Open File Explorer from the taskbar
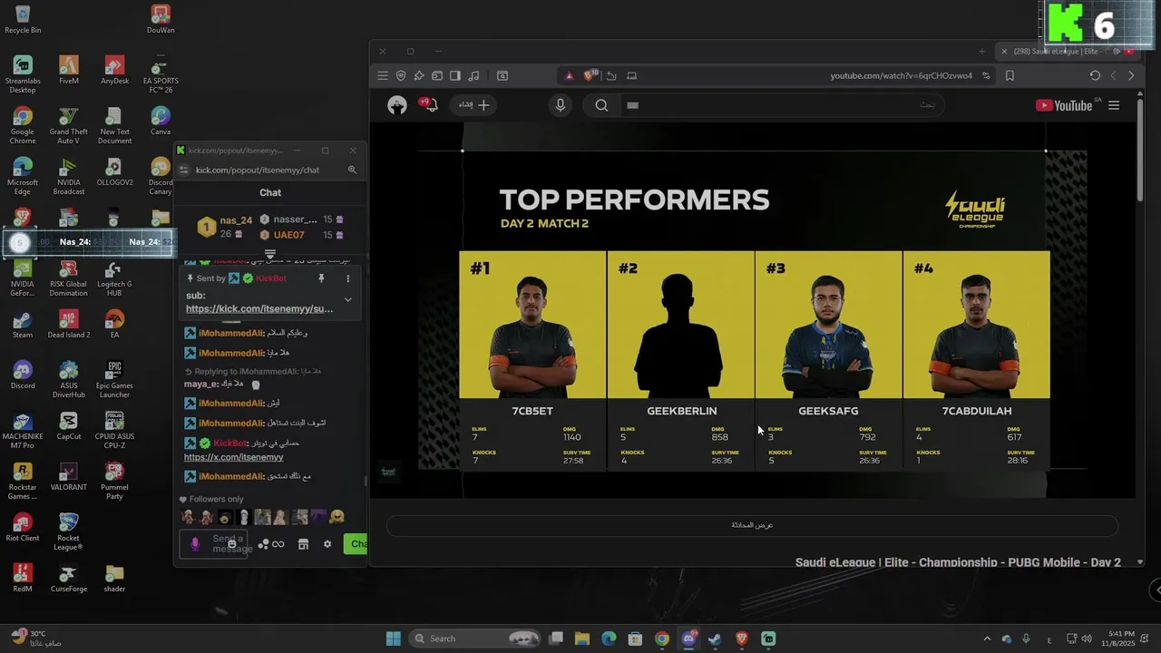 coord(582,638)
